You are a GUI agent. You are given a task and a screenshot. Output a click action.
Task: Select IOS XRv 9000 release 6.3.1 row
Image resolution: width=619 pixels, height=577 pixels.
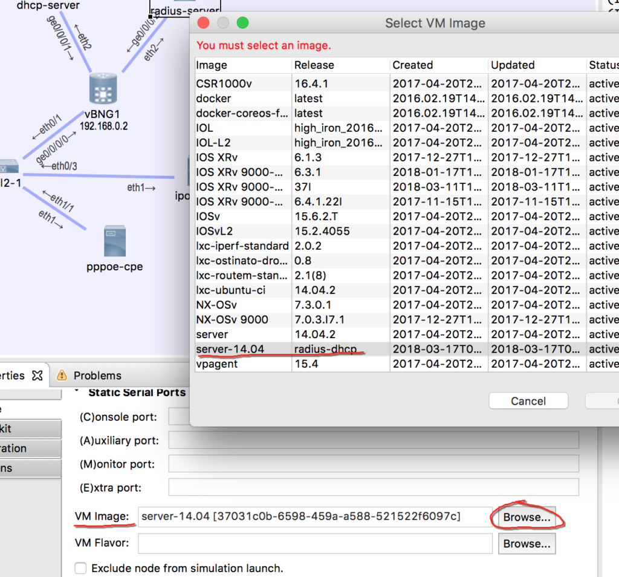(407, 172)
